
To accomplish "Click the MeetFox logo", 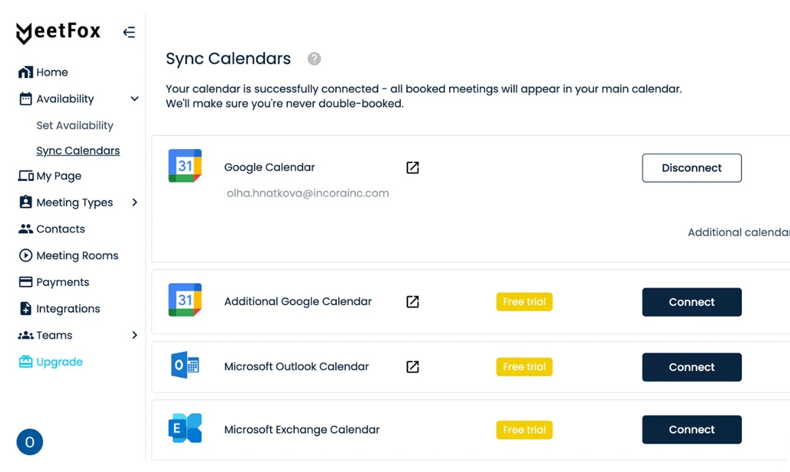I will (58, 32).
